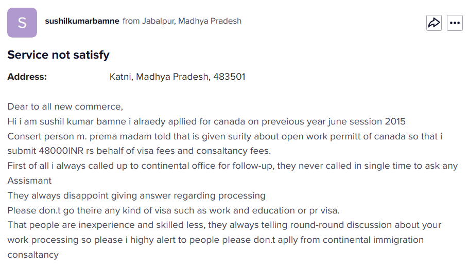Click the Jabalpur, Madhya Pradesh location text
468x268 pixels.
point(192,21)
